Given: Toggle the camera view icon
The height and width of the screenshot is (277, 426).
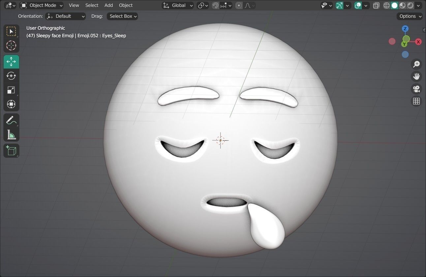Looking at the screenshot, I should click(416, 89).
